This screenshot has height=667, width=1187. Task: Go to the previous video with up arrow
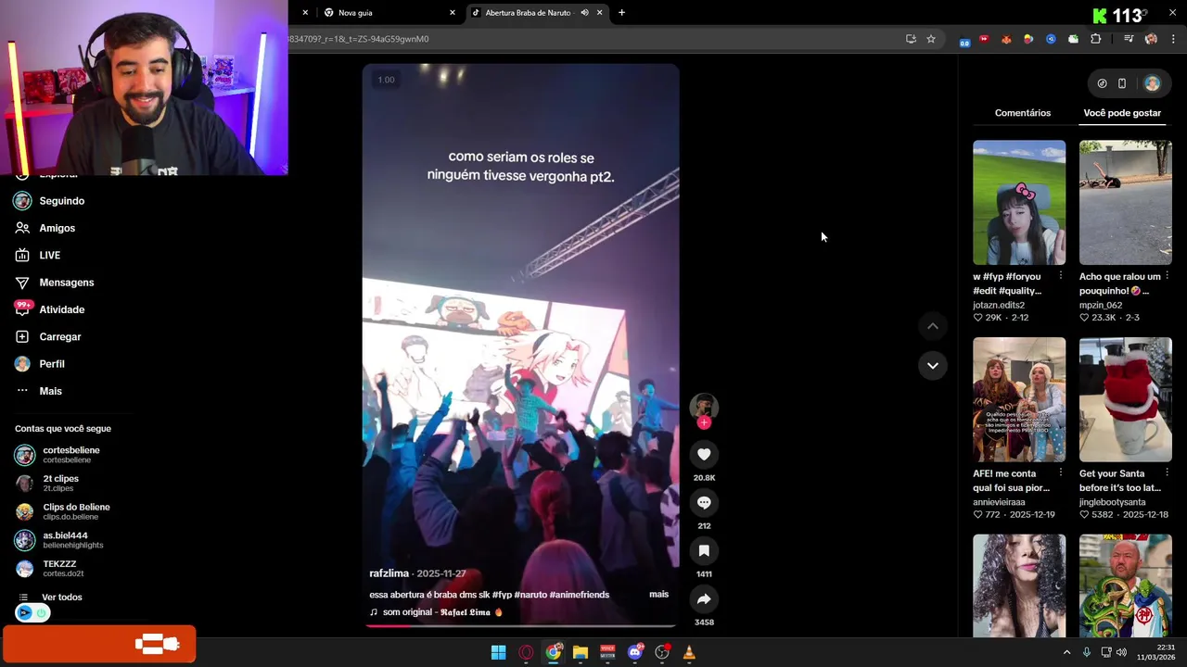click(x=933, y=326)
